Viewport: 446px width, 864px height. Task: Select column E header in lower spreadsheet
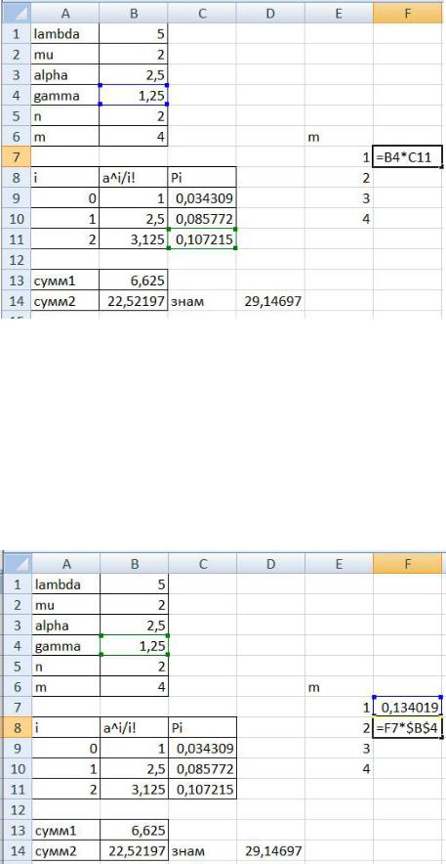pos(339,563)
